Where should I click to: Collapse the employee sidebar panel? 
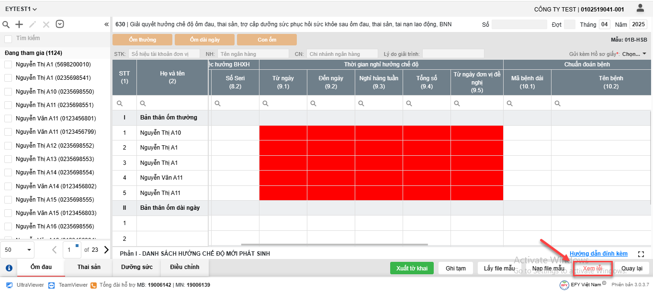point(106,24)
